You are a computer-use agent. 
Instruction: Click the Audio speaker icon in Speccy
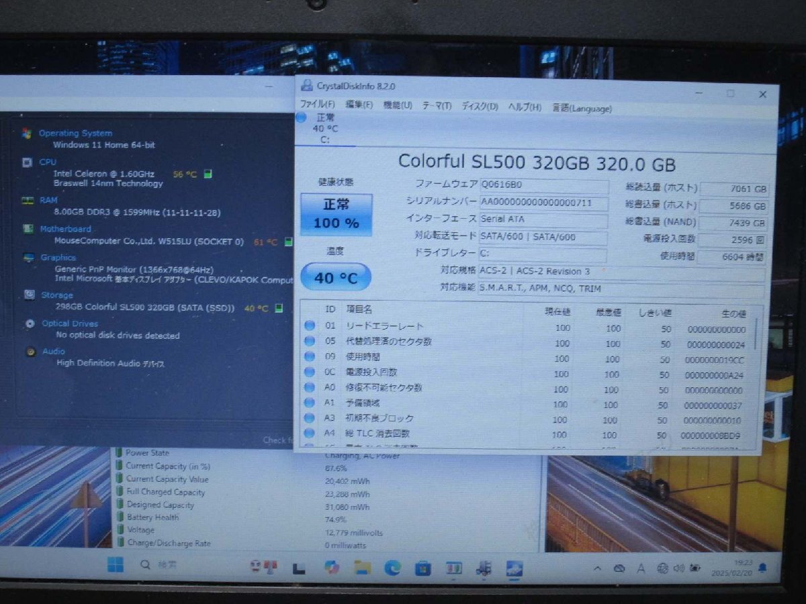(31, 352)
